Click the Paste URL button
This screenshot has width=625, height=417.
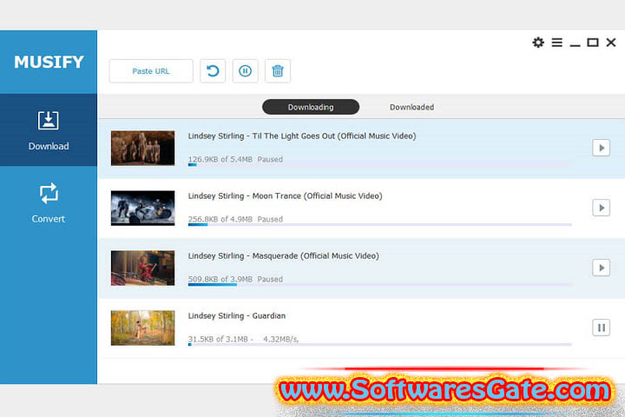coord(151,71)
